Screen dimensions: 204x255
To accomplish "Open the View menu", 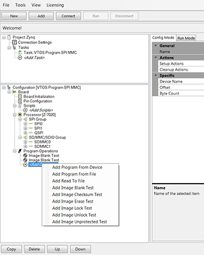I will (x=36, y=5).
